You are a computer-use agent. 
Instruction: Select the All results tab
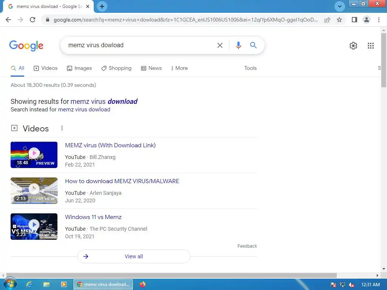coord(17,68)
